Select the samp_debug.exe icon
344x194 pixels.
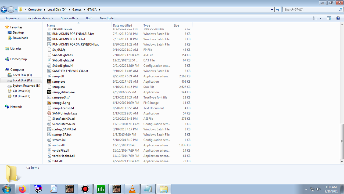(49, 92)
